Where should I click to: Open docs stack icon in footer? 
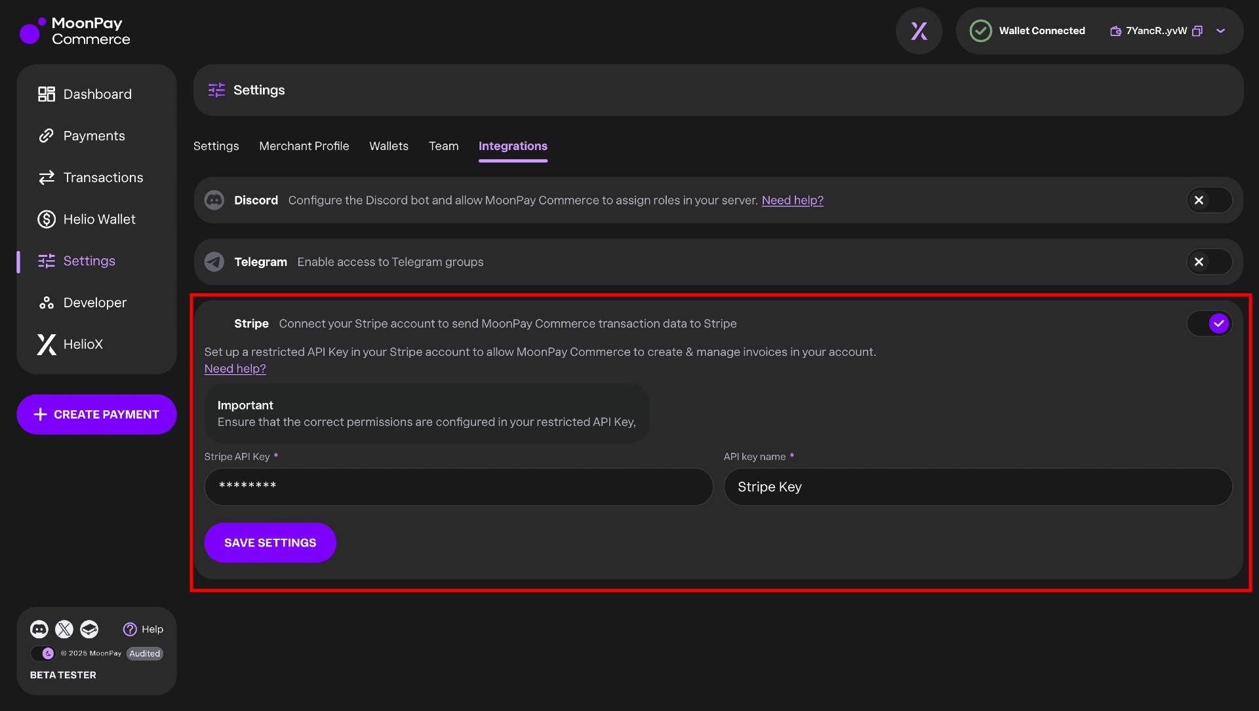click(x=89, y=629)
